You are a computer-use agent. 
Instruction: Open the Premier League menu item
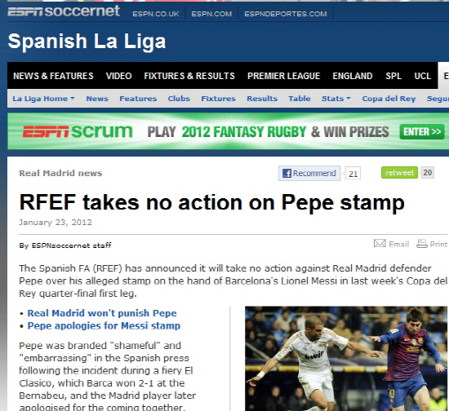click(x=283, y=76)
